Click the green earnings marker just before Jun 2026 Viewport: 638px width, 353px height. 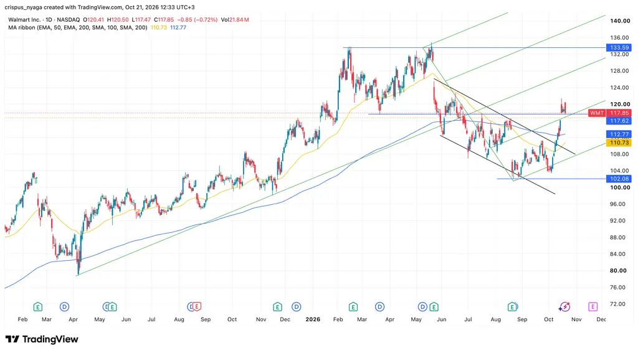pos(434,307)
